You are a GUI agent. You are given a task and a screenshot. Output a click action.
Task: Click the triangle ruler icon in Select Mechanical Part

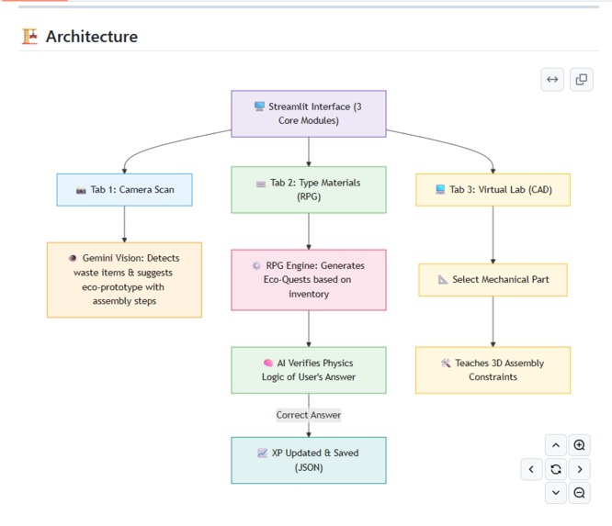(443, 279)
